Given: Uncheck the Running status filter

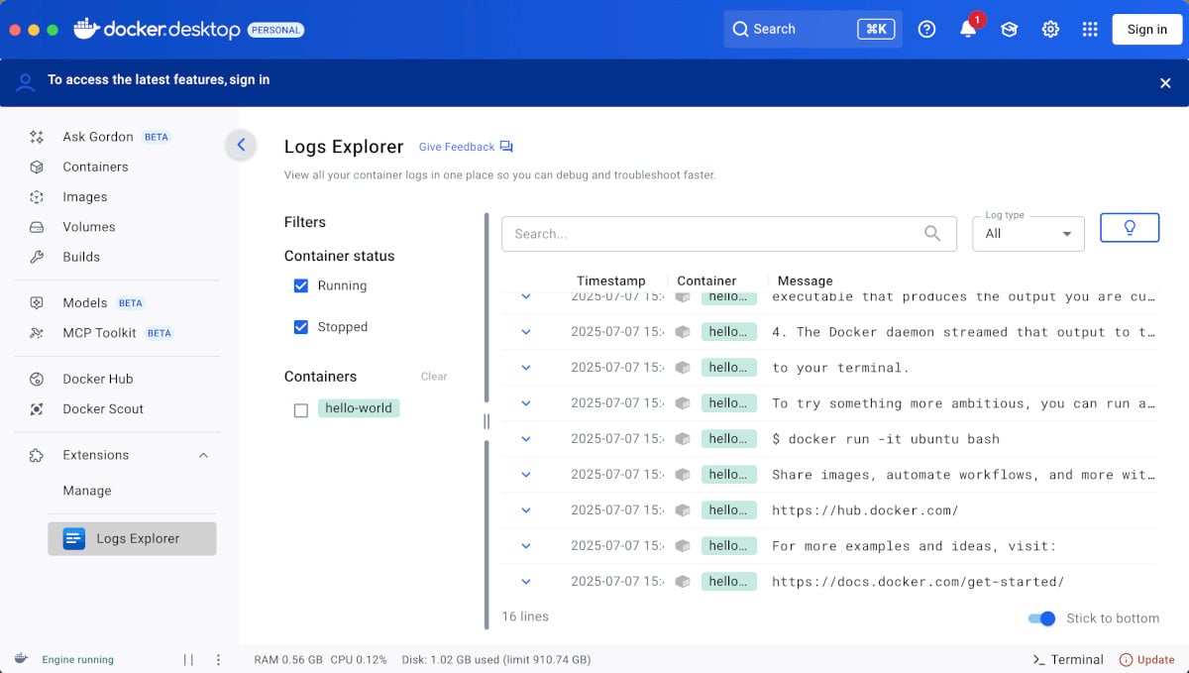Looking at the screenshot, I should point(301,285).
